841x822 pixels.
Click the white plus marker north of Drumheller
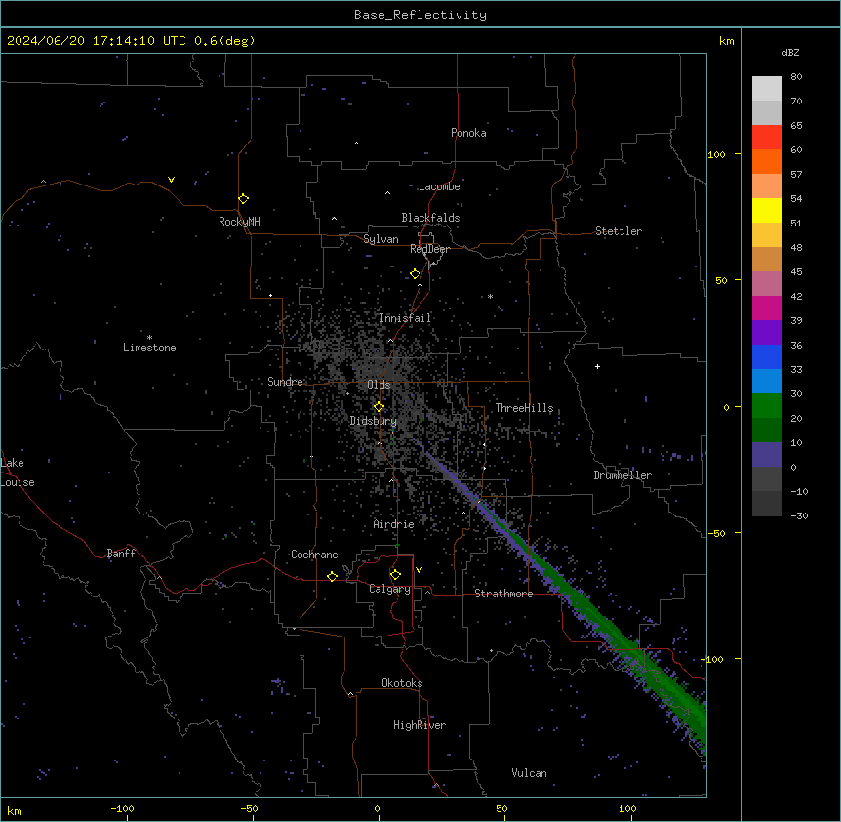[597, 366]
